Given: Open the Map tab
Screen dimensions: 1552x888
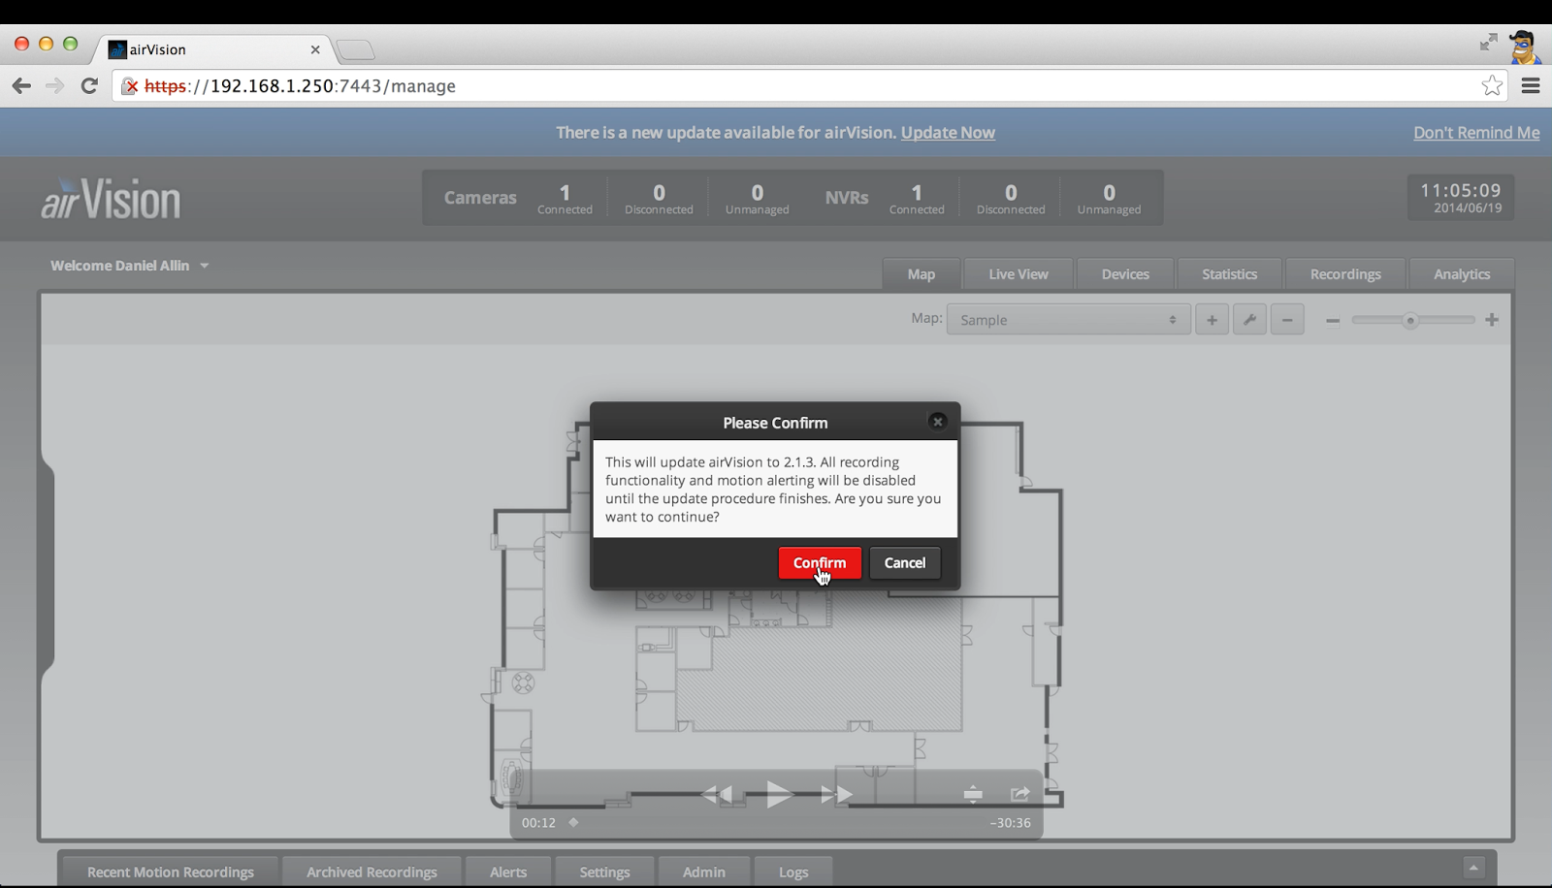Looking at the screenshot, I should tap(921, 274).
